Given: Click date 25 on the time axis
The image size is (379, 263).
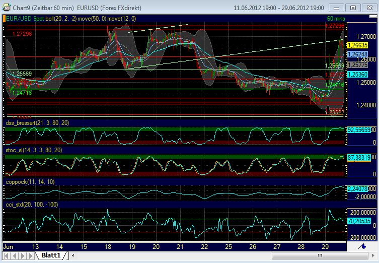Looking at the screenshot, I should (229, 247).
